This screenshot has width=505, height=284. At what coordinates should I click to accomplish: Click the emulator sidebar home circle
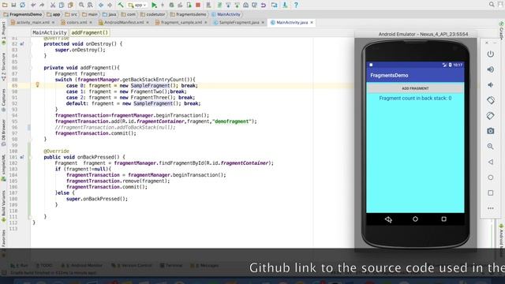[x=491, y=177]
